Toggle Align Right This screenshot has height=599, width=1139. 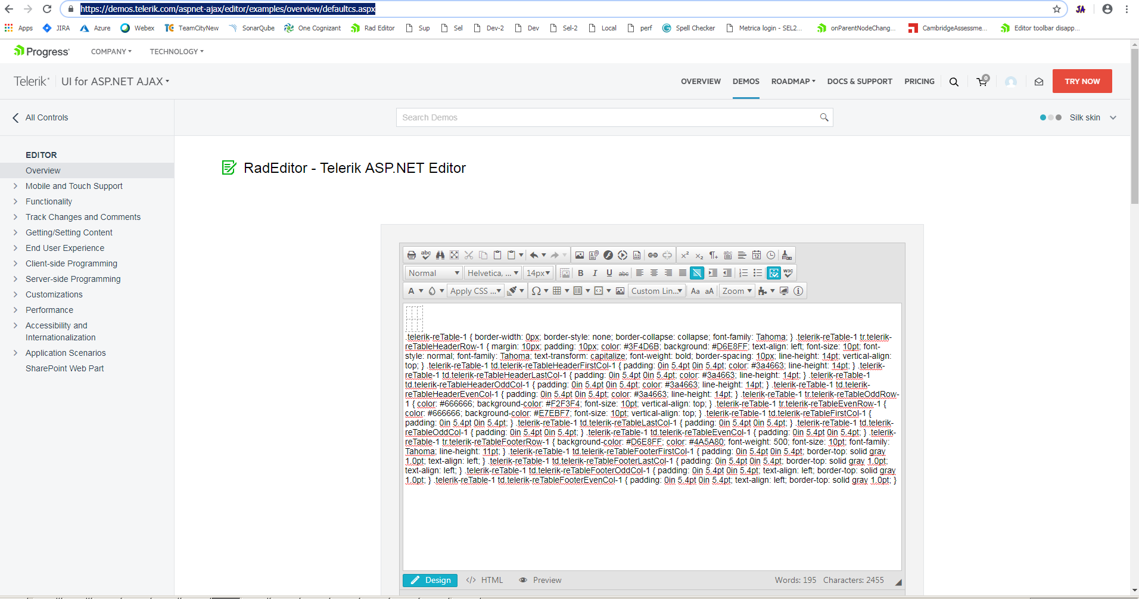pos(668,273)
